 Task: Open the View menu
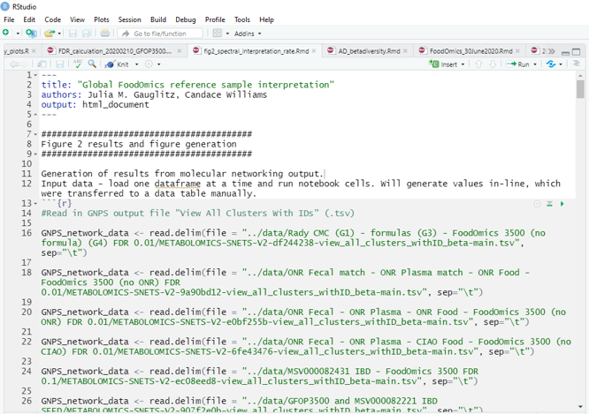point(77,19)
